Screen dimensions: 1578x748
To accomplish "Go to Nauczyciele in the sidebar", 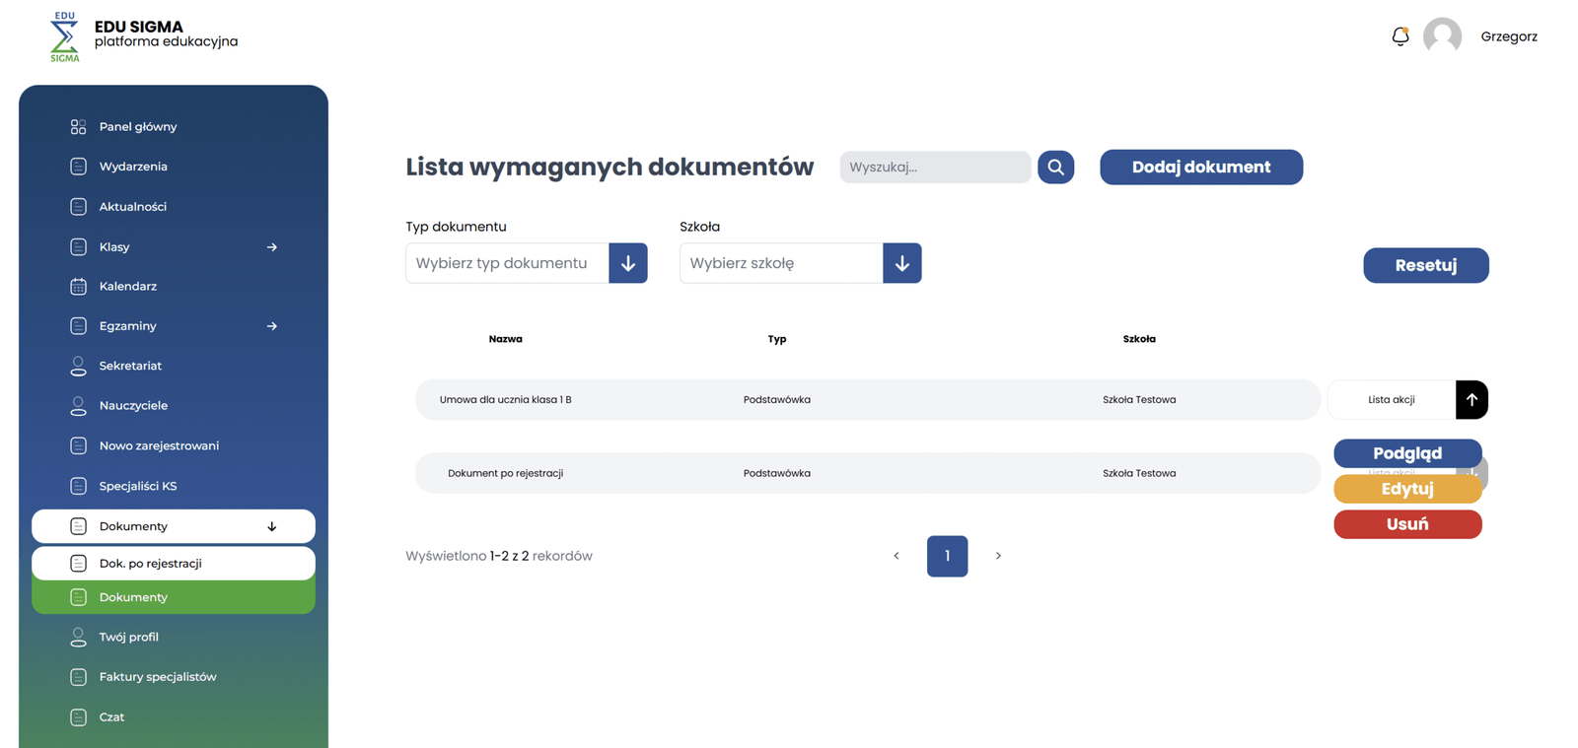I will tap(133, 406).
